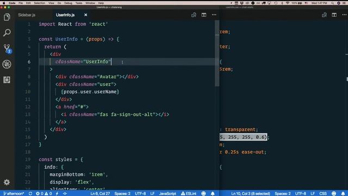Change indentation via Spaces: 2 in CSS window

pyautogui.click(x=283, y=194)
